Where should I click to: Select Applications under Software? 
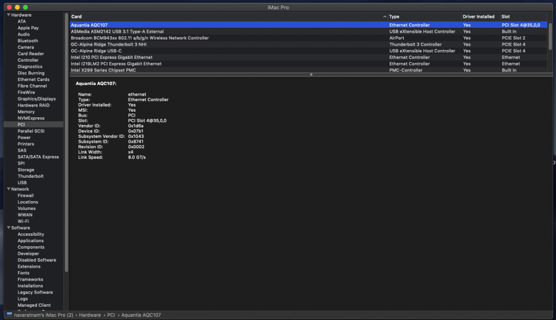(x=31, y=241)
